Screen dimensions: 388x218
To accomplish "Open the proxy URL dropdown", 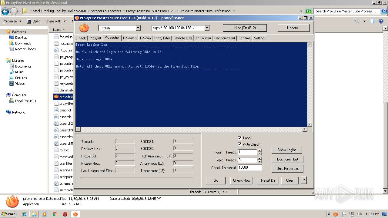I will 207,28.
